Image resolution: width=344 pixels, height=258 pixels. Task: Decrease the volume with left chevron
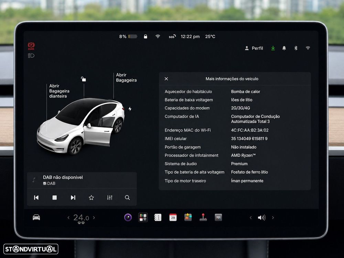click(x=250, y=218)
